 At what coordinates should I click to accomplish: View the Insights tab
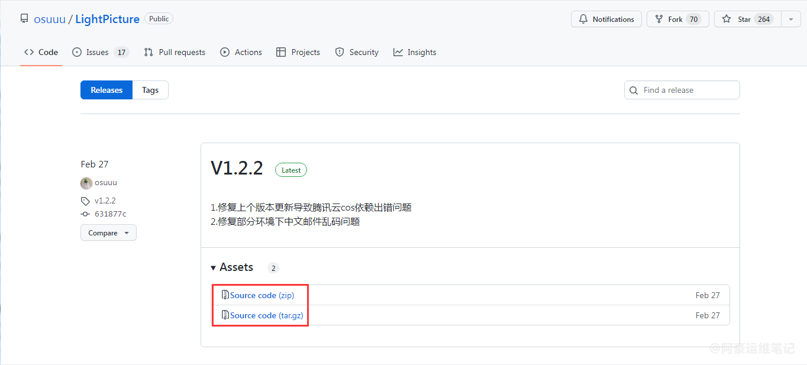(x=415, y=52)
